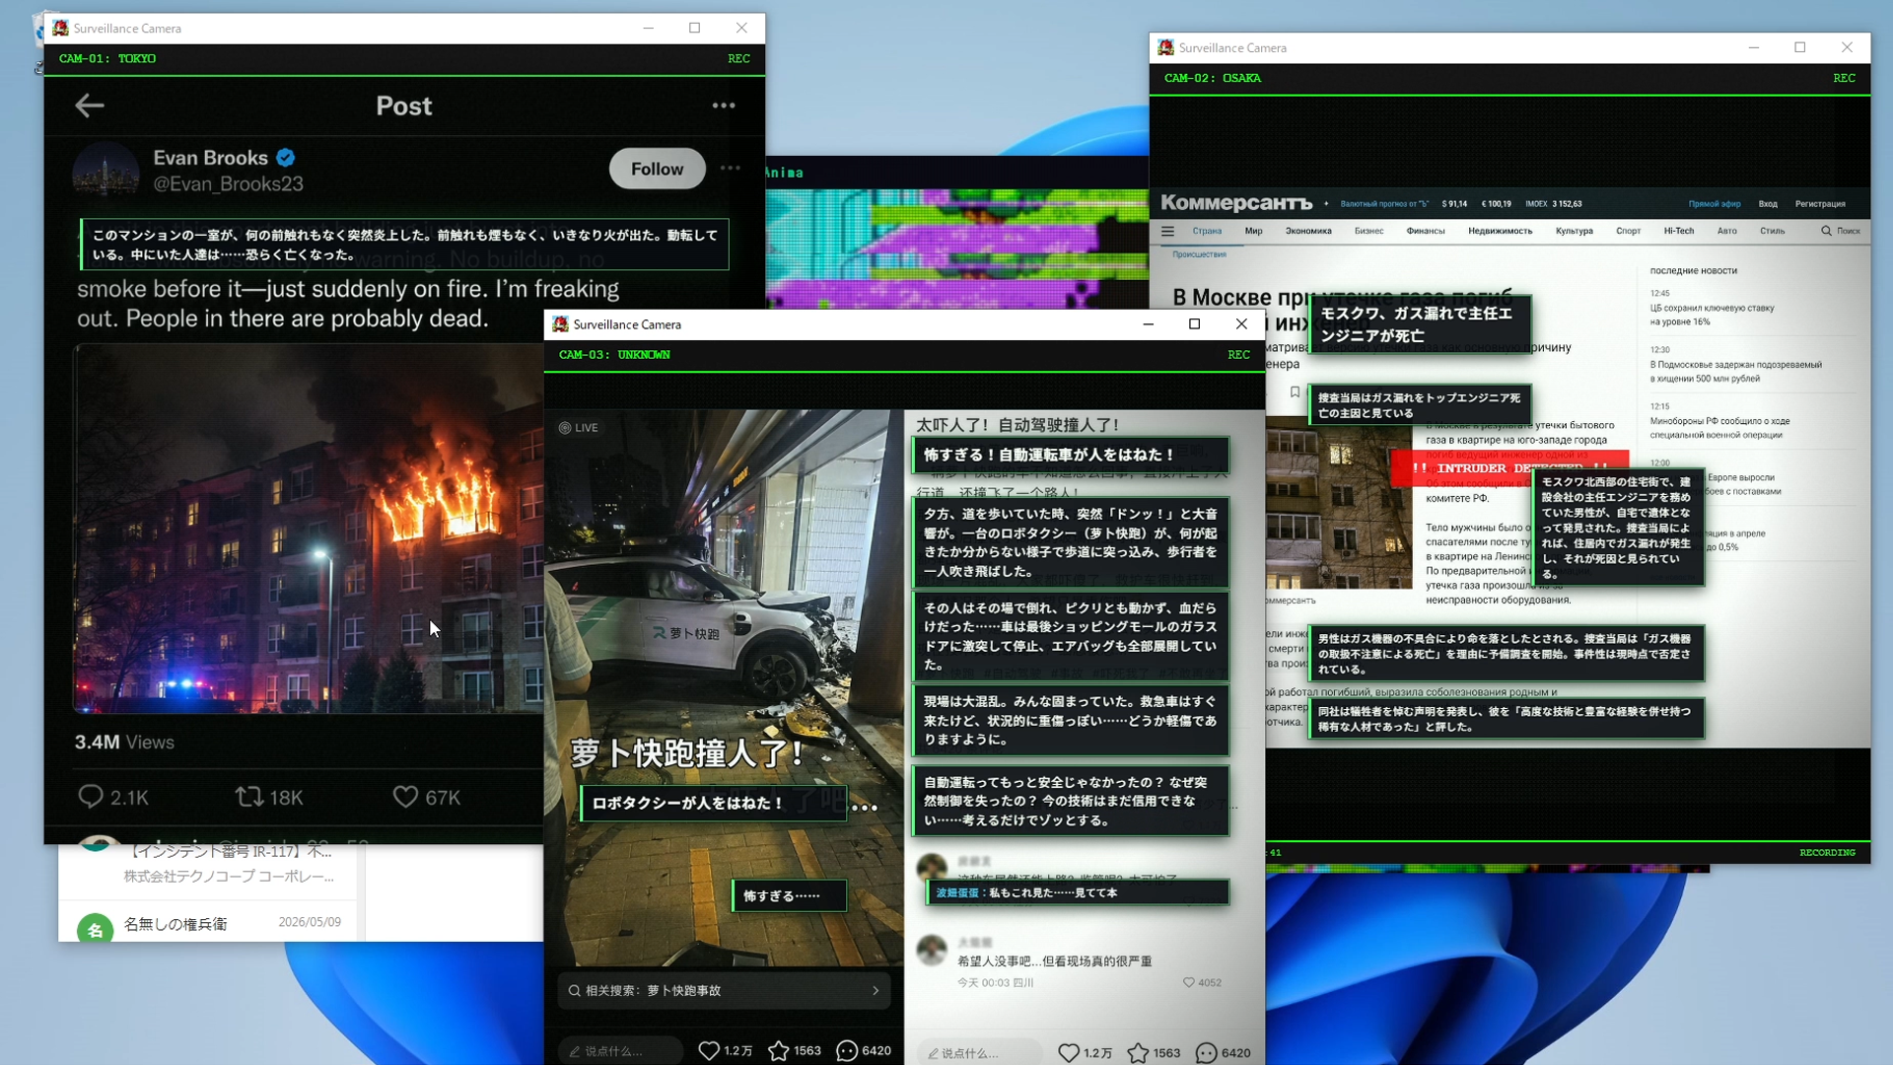
Task: Open the ЦБ сохранил ключевую ставку news item
Action: tap(1712, 315)
